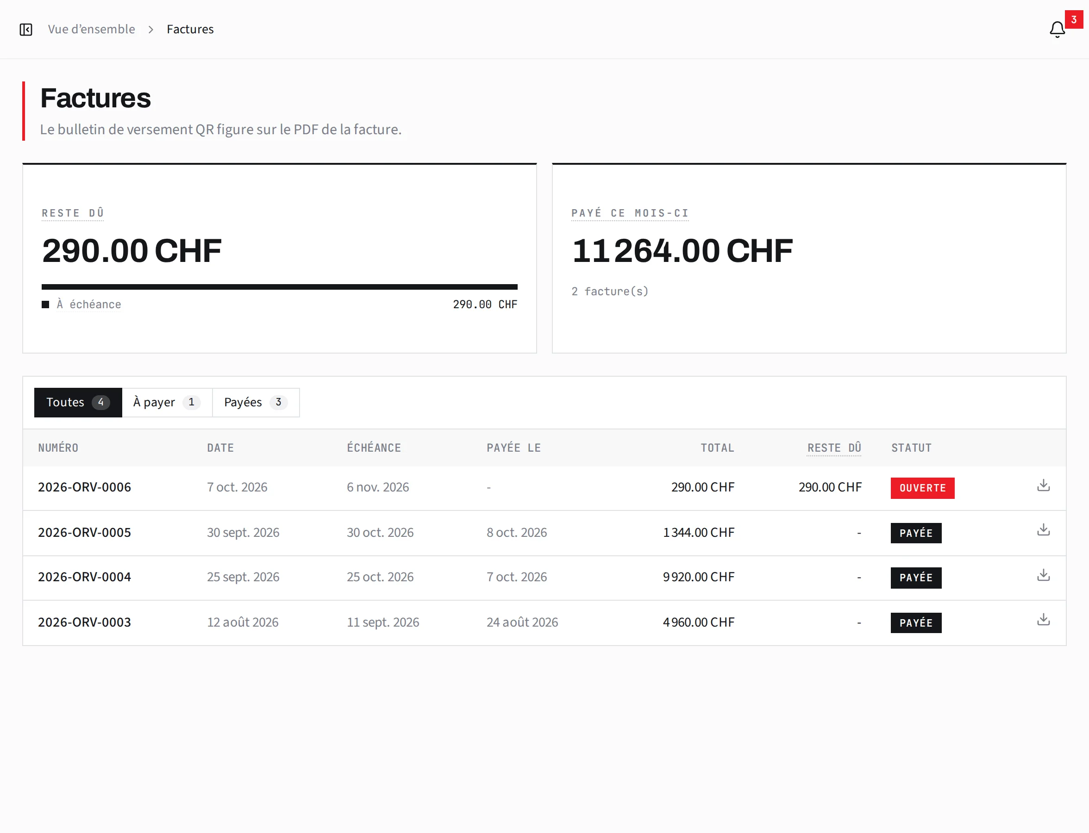Click the STATUT column header

pos(911,448)
